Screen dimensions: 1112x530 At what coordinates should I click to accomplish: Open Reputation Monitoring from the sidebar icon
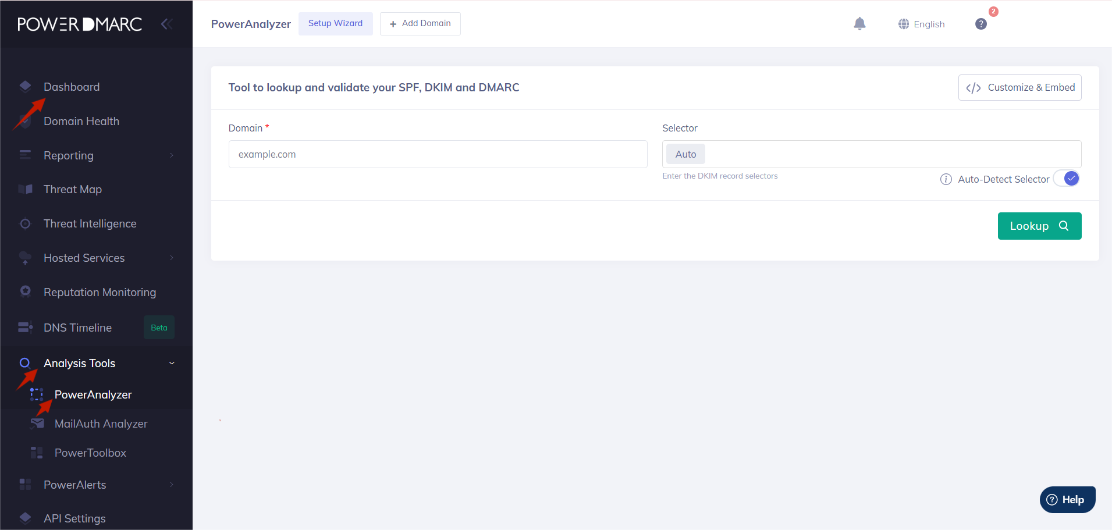click(25, 291)
